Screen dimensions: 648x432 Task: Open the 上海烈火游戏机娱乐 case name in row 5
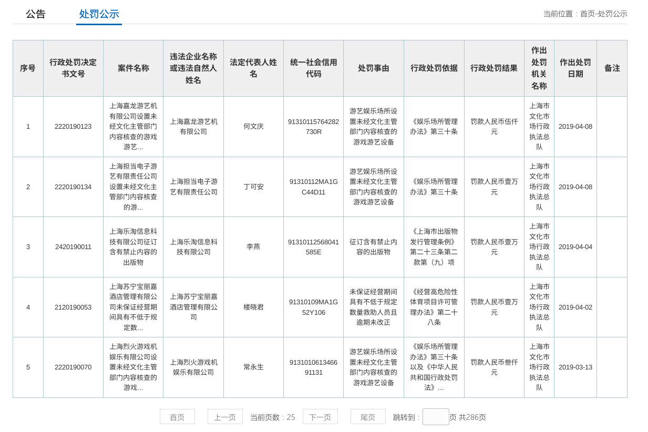coord(133,367)
